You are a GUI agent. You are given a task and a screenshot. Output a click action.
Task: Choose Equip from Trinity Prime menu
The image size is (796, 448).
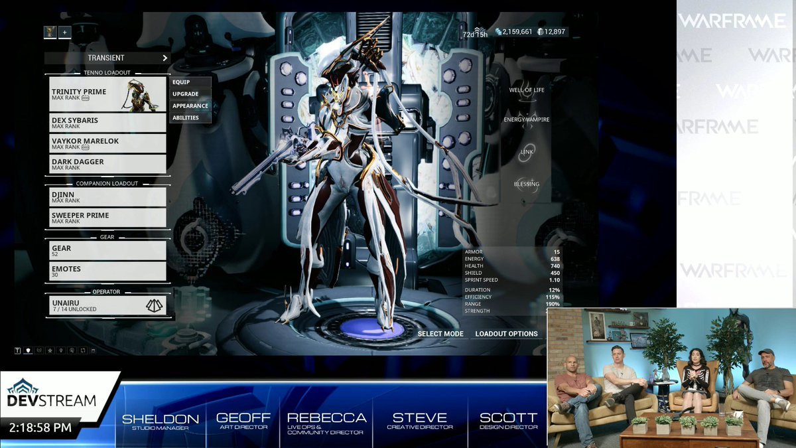[x=190, y=82]
